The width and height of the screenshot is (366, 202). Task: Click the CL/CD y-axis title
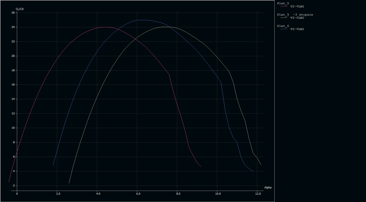(x=20, y=9)
